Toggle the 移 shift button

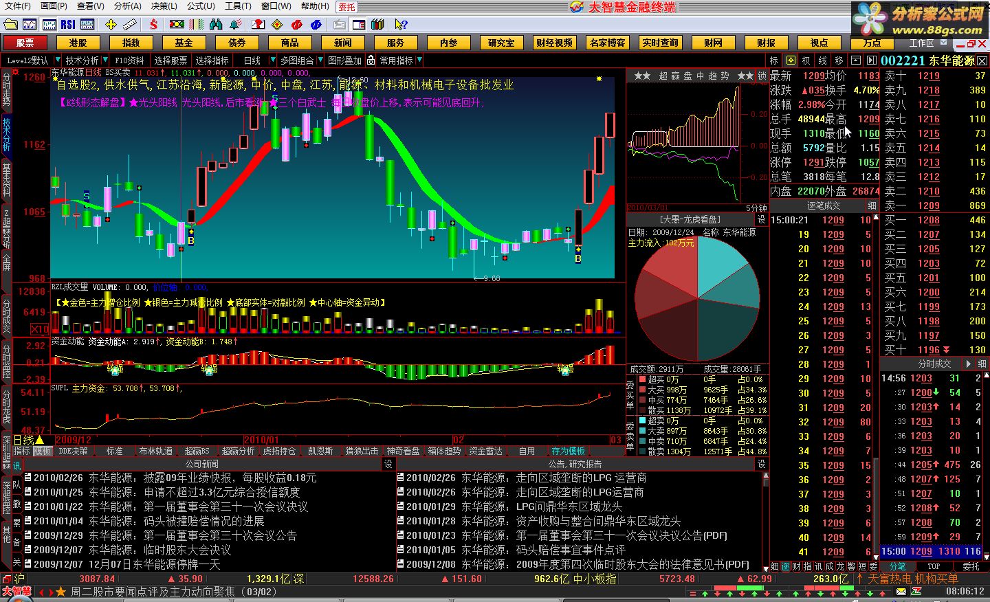coord(839,60)
